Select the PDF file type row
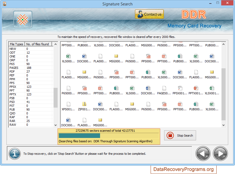Screen dimensions: 235x174 pyautogui.click(x=31, y=72)
